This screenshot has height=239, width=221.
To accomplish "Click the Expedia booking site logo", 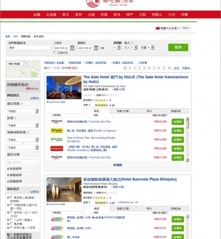I will click(57, 131).
